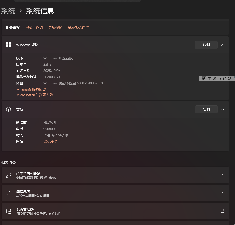Toggle the 中 Chinese/English input mode
Viewport: 235px width, 225px height.
pyautogui.click(x=209, y=78)
